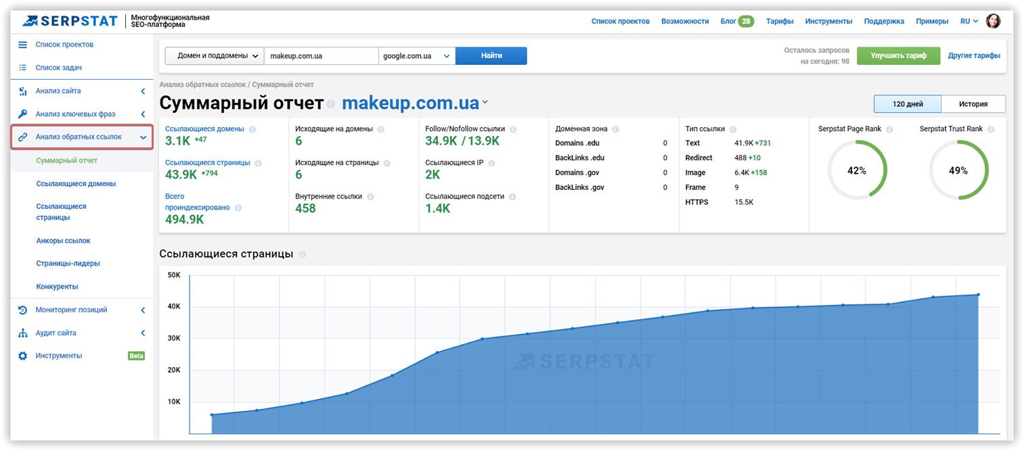Click the info icon beside the chart title
The height and width of the screenshot is (451, 1024).
(x=303, y=255)
